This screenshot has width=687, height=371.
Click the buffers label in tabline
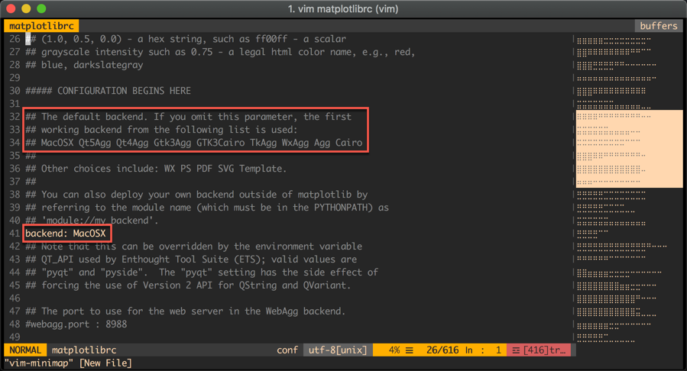pos(658,26)
